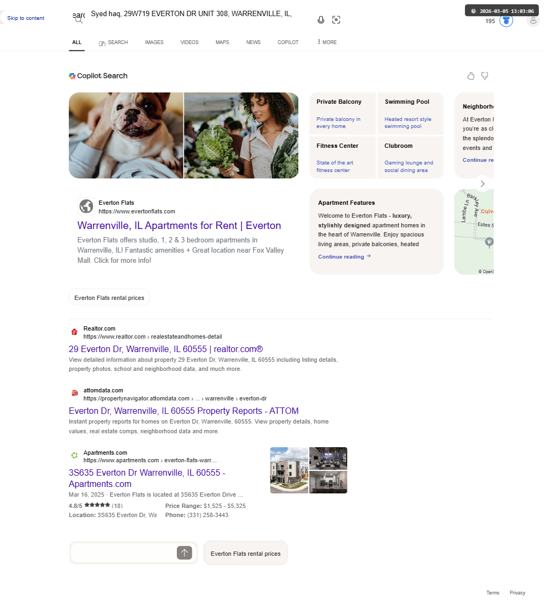Click the microphone voice search icon
Image resolution: width=544 pixels, height=602 pixels.
(321, 20)
